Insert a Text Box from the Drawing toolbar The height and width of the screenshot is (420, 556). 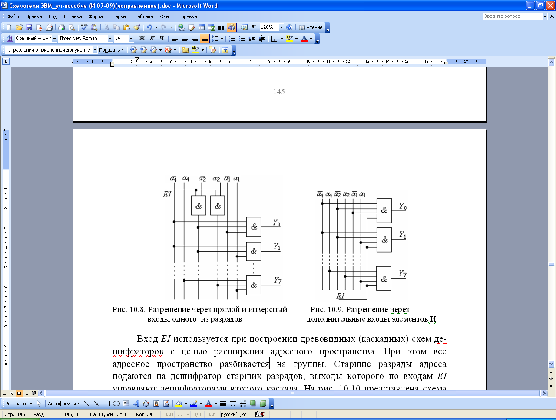(x=126, y=404)
